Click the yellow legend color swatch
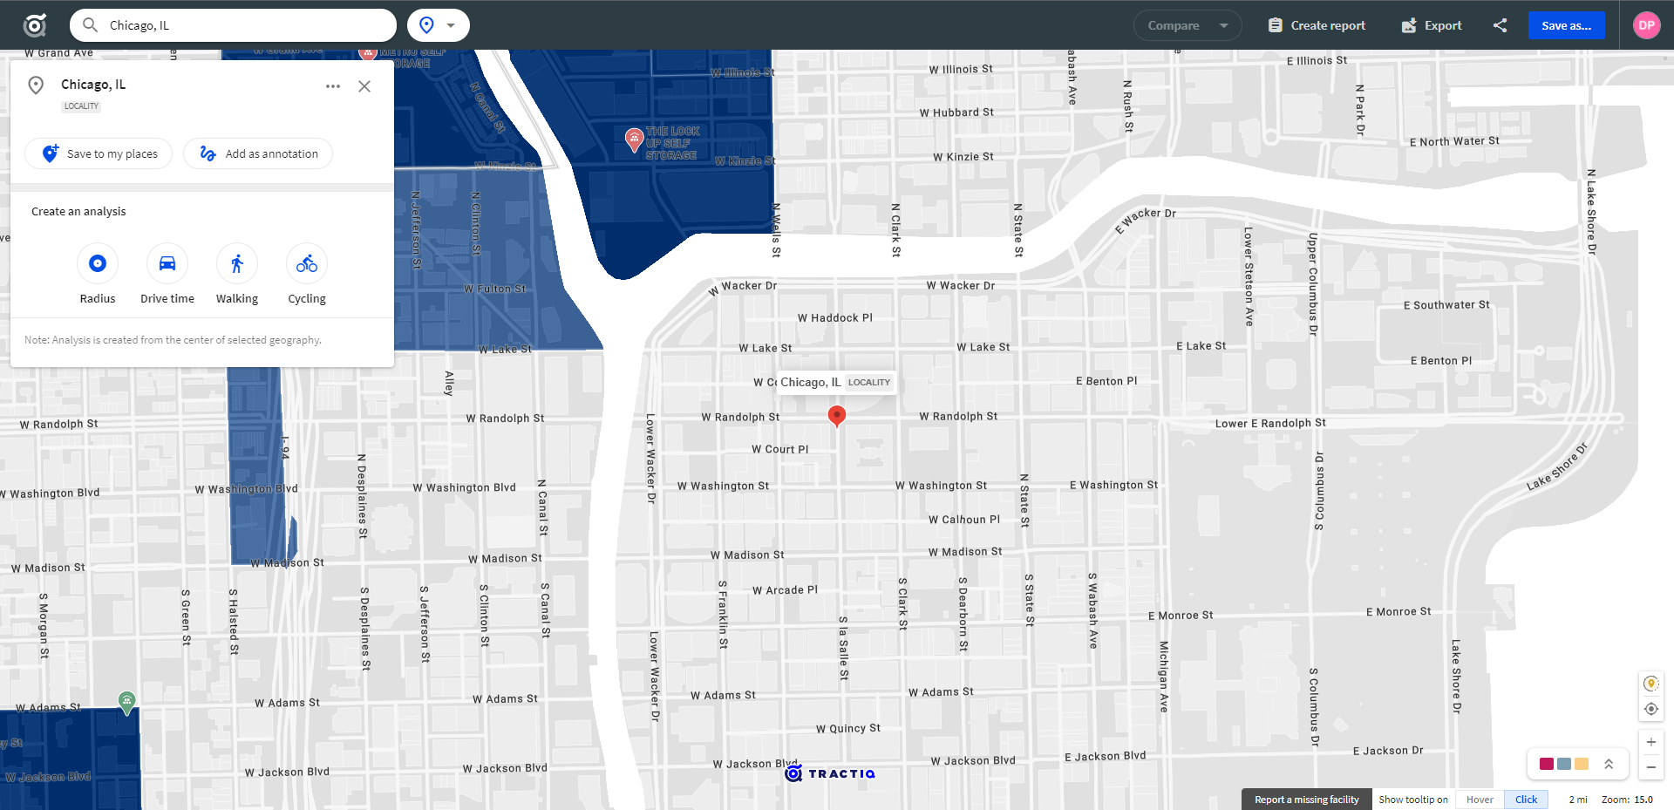 (1582, 764)
